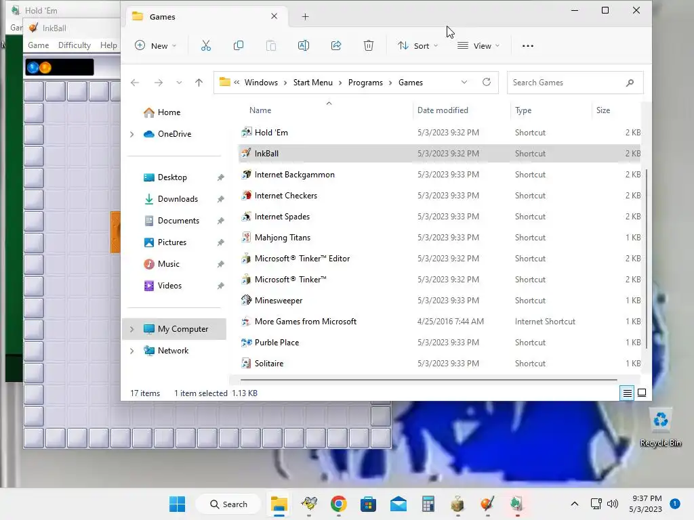
Task: Click the Cut scissors icon in toolbar
Action: pyautogui.click(x=206, y=45)
